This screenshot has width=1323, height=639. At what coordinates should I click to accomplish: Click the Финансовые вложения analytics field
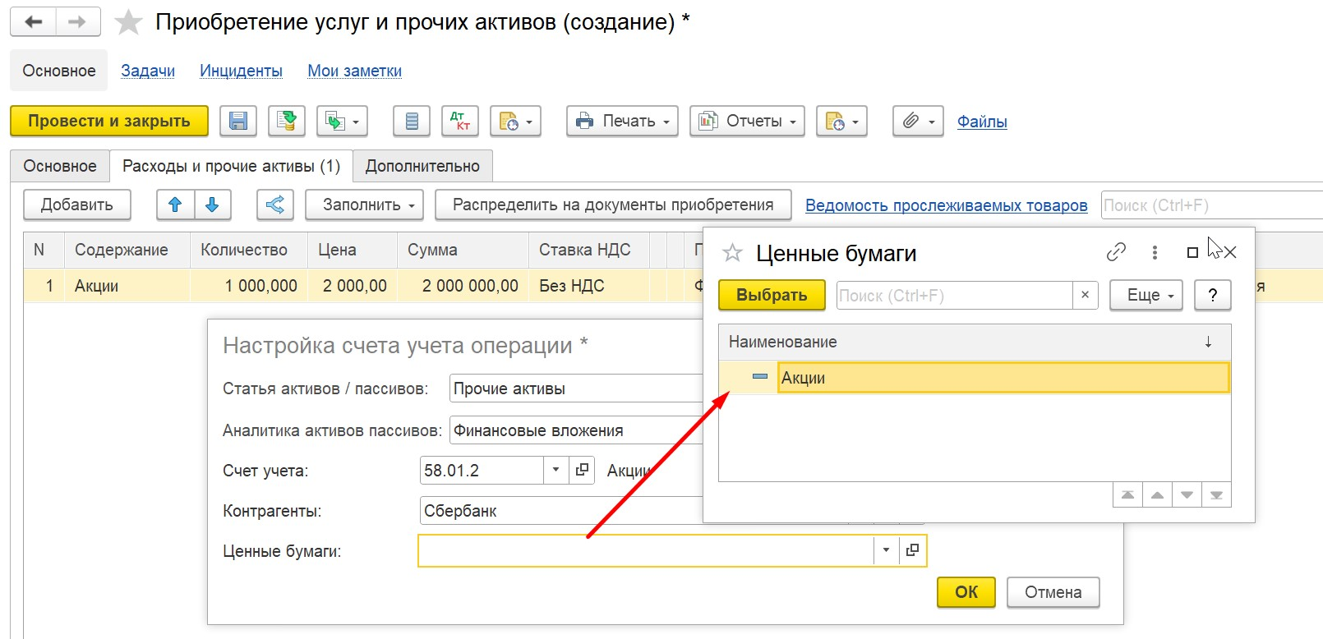576,430
